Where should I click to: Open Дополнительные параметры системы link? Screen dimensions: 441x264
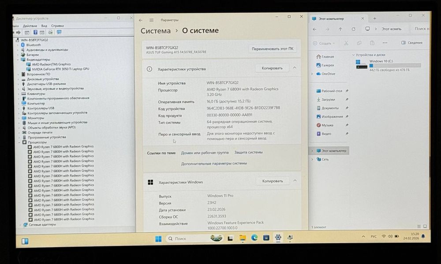coord(214,163)
